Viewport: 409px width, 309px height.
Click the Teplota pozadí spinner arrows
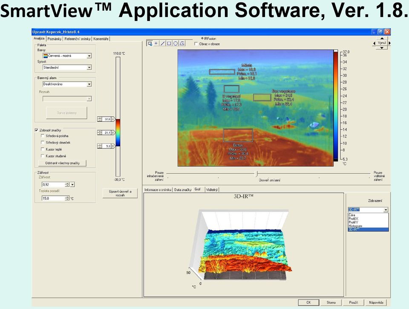click(67, 198)
